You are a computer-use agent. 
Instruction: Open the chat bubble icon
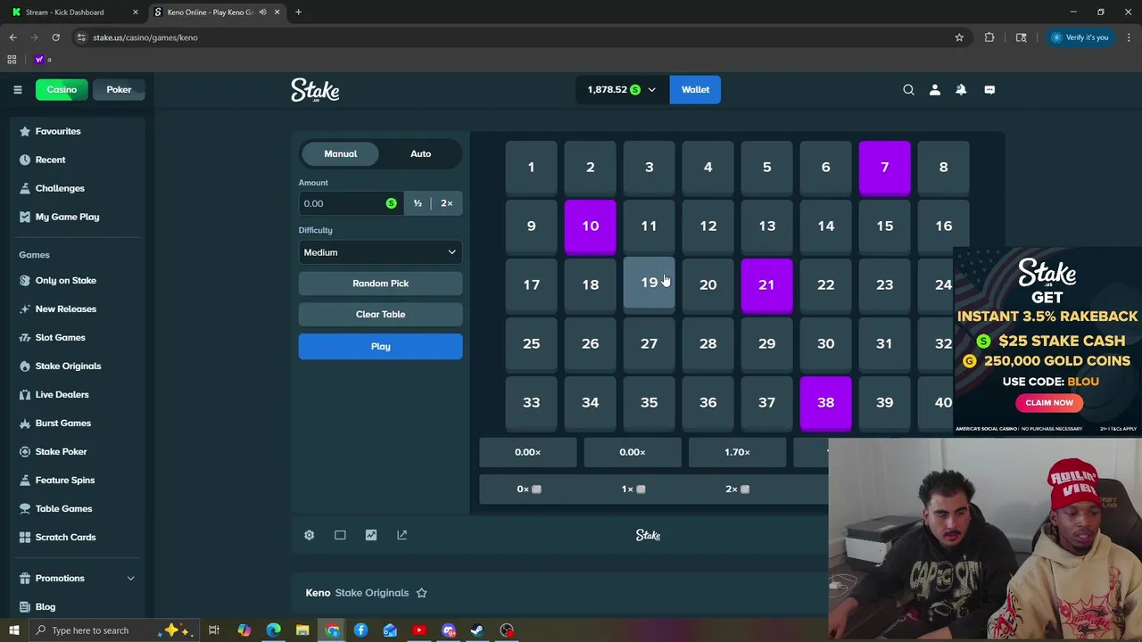coord(989,89)
